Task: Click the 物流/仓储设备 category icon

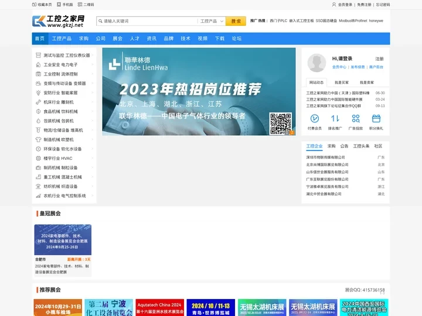Action: coord(38,130)
